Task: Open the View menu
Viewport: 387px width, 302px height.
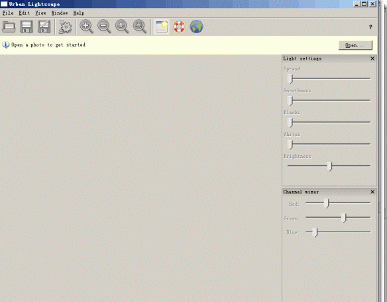Action: click(40, 13)
